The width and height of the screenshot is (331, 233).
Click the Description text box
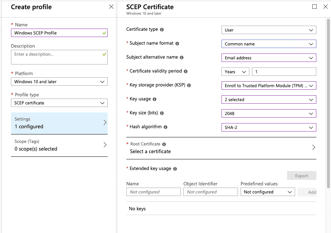pyautogui.click(x=59, y=57)
